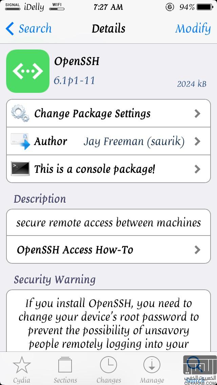Tap the Jay Freeman (saurik) author name
The height and width of the screenshot is (385, 217).
coord(134,142)
